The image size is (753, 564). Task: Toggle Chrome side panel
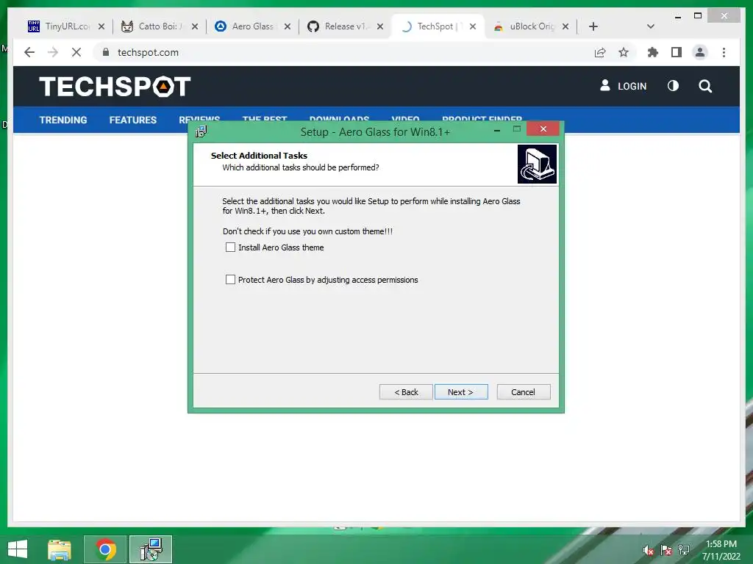[677, 52]
